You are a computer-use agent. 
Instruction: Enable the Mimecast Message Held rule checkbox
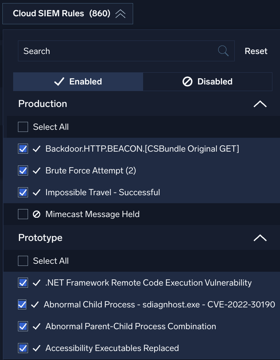22,214
